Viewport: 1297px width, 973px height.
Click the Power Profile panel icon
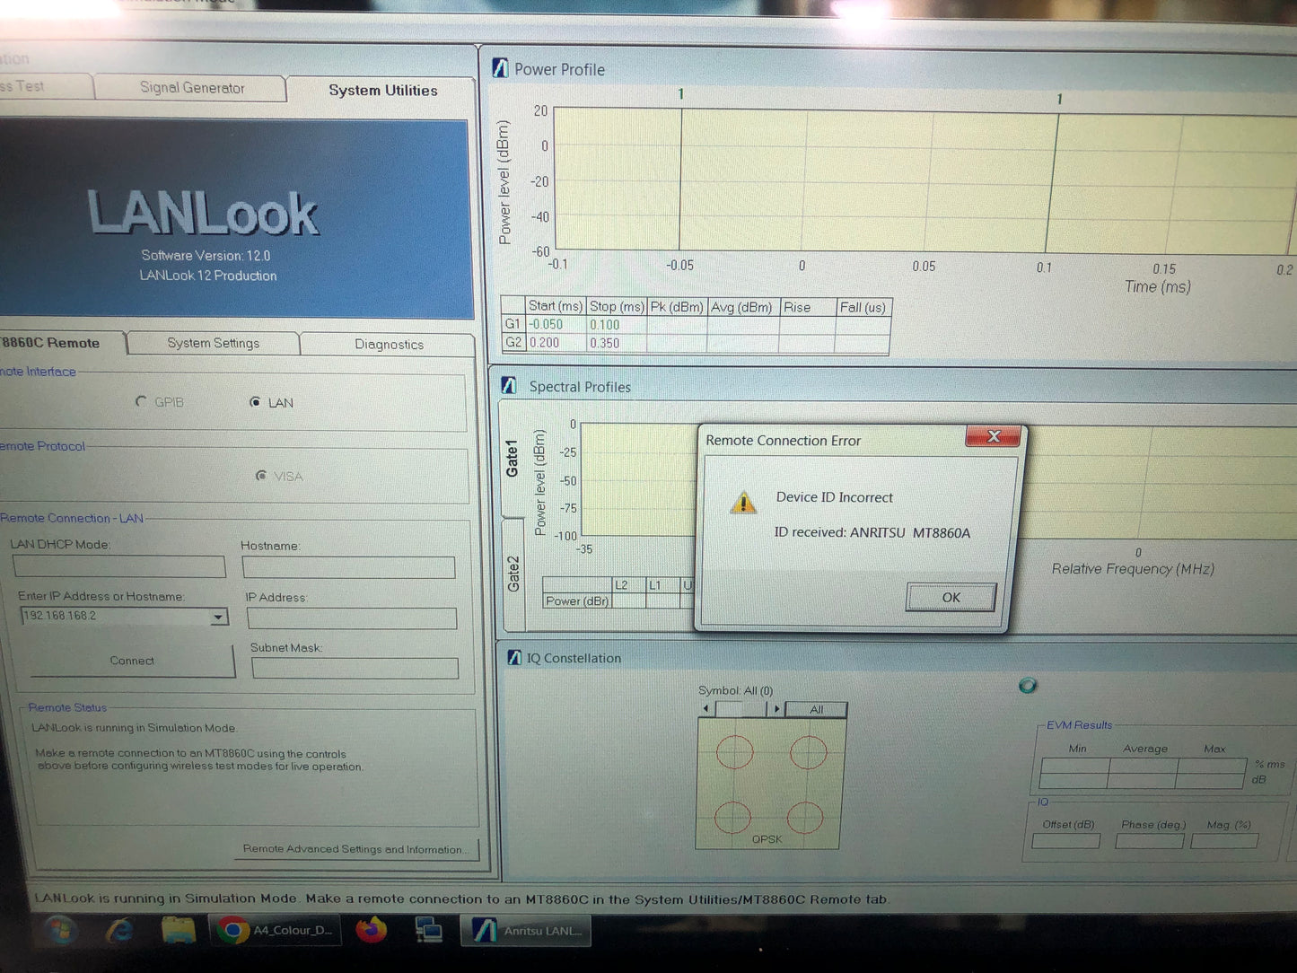[501, 68]
